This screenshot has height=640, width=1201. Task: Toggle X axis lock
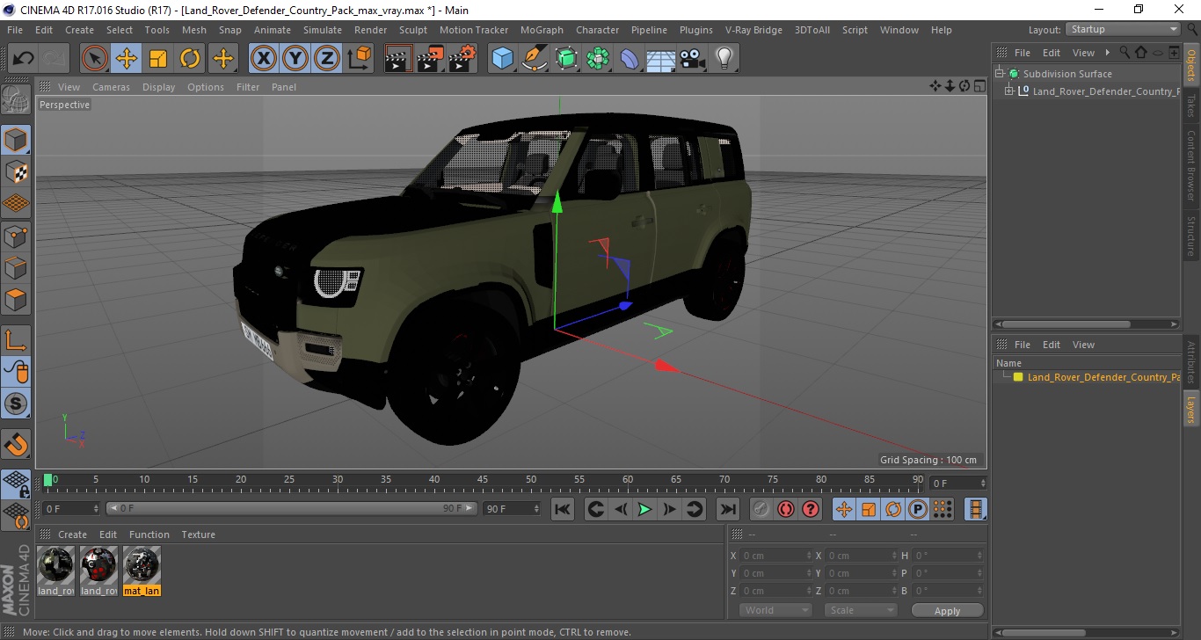pyautogui.click(x=264, y=59)
